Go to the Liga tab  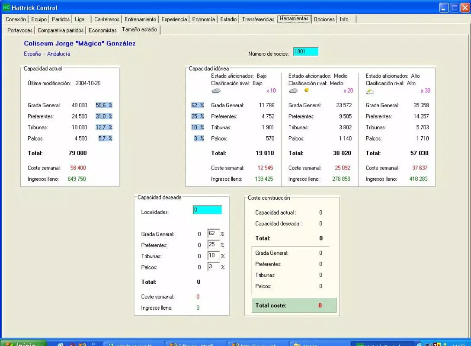80,19
